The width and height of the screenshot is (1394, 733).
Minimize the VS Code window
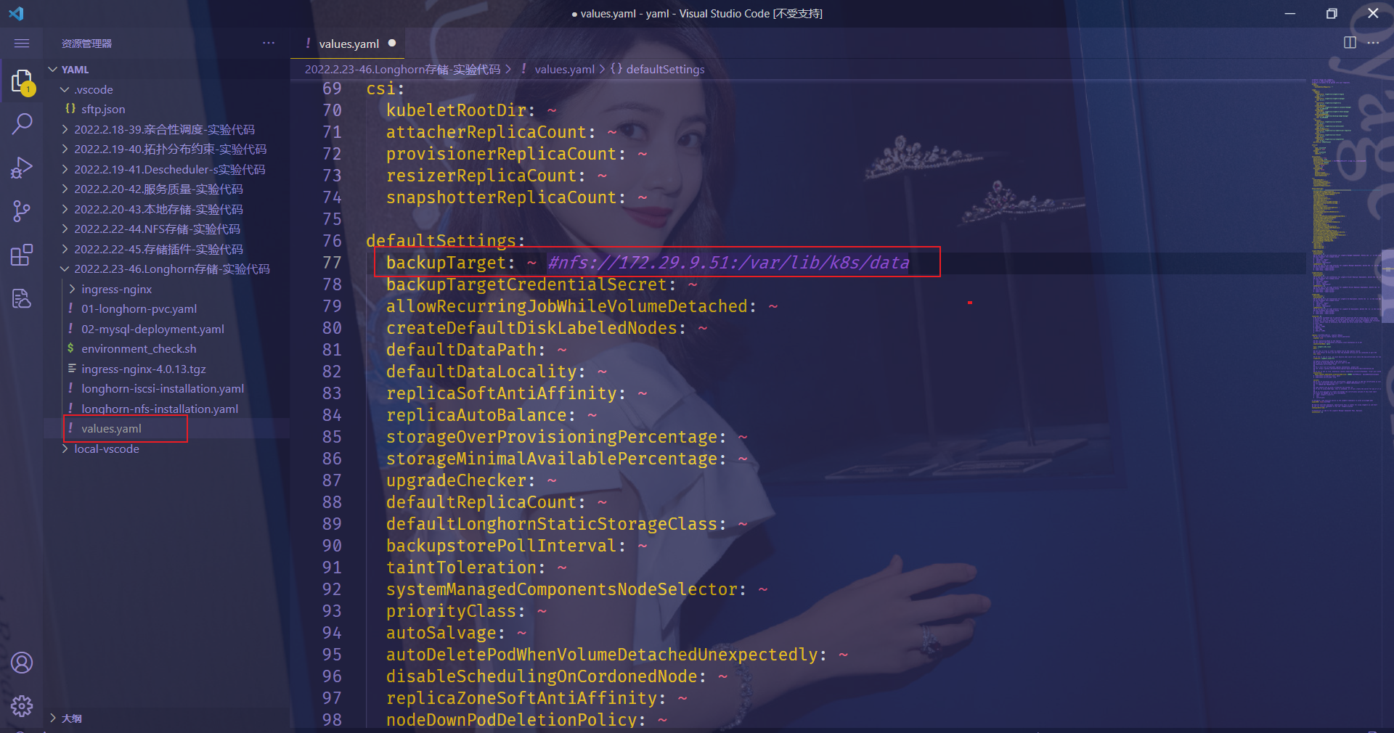coord(1290,13)
